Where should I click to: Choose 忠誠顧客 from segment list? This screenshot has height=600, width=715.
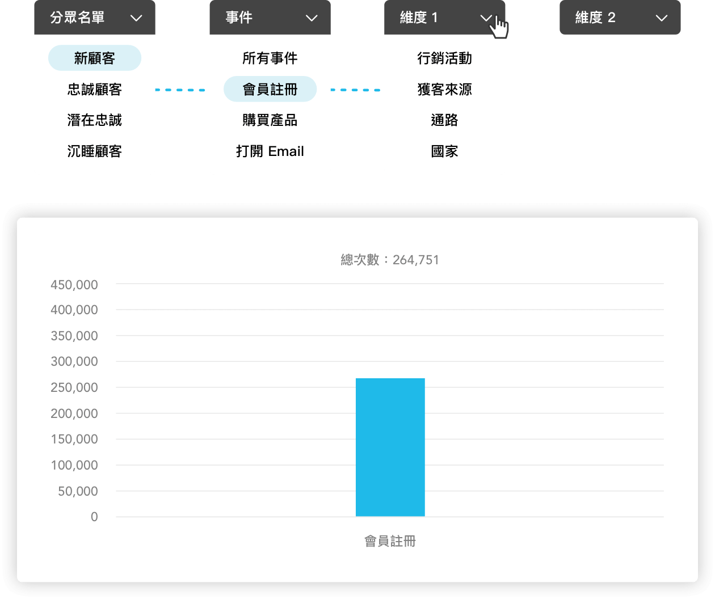[95, 90]
